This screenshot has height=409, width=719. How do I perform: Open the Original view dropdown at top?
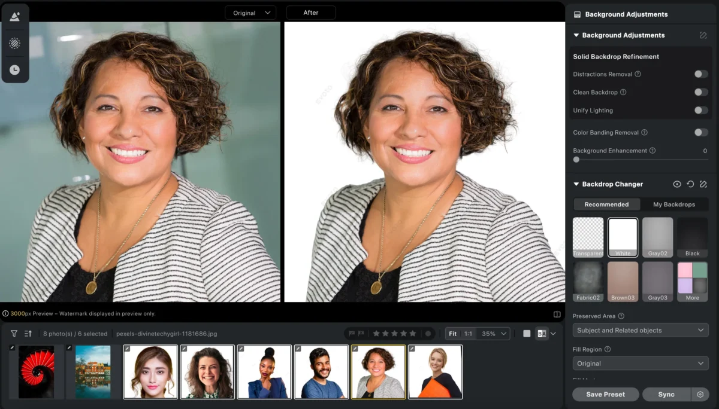click(250, 13)
